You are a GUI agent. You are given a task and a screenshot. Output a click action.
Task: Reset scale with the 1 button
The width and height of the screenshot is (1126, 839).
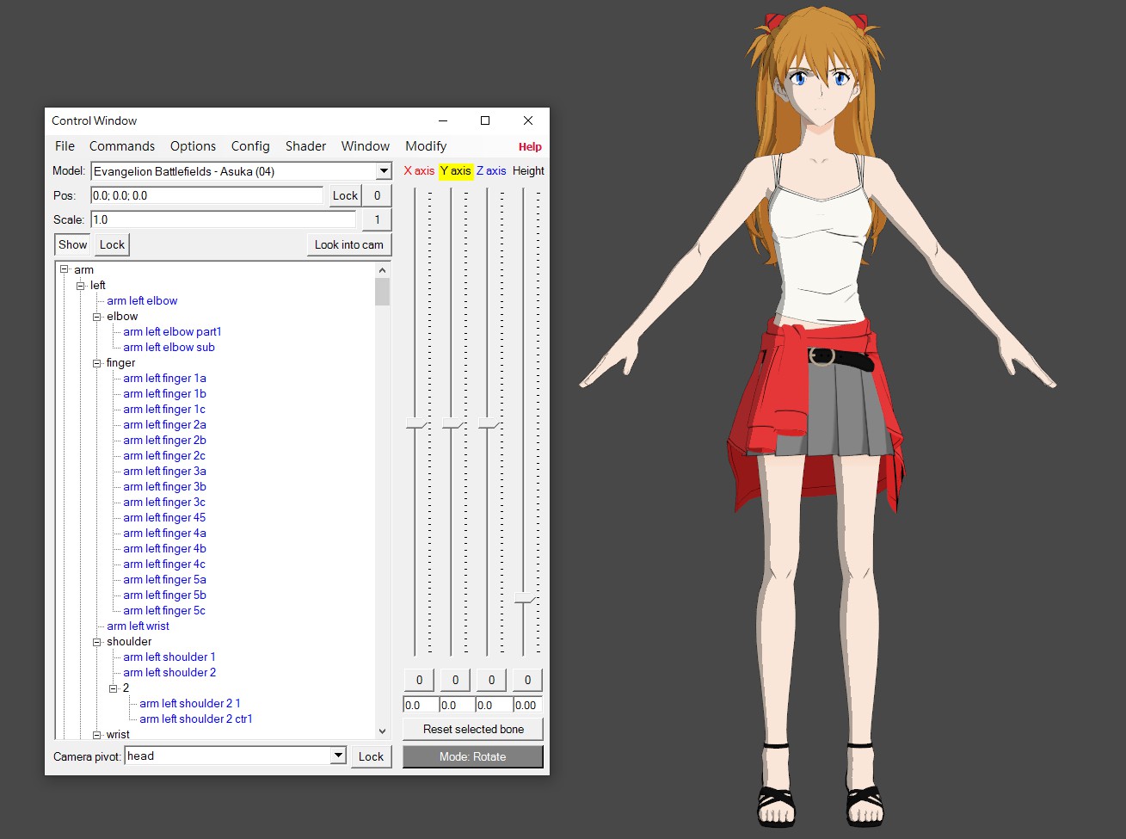pos(377,219)
